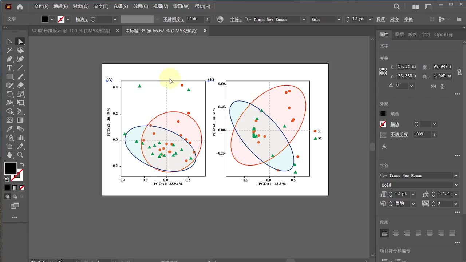Toggle constrain width and height proportions link
Image resolution: width=466 pixels, height=262 pixels.
459,72
